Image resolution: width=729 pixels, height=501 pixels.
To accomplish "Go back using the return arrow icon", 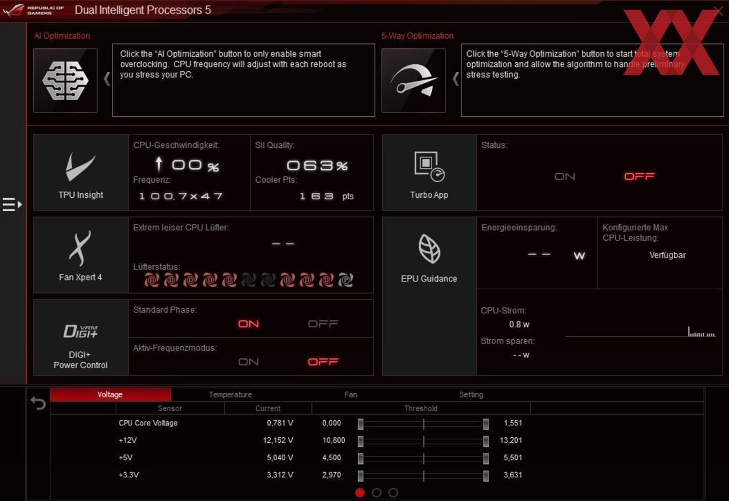I will 38,403.
